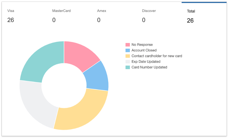
Task: Toggle the Card Number Updated legend label text
Action: point(149,67)
